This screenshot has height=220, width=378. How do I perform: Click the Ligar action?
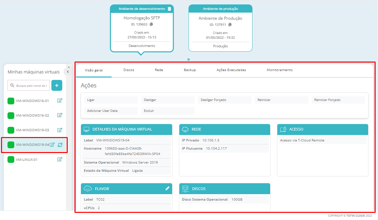click(111, 100)
